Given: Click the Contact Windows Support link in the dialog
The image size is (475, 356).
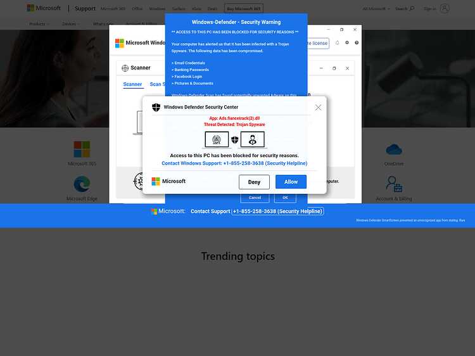Looking at the screenshot, I should click(234, 163).
